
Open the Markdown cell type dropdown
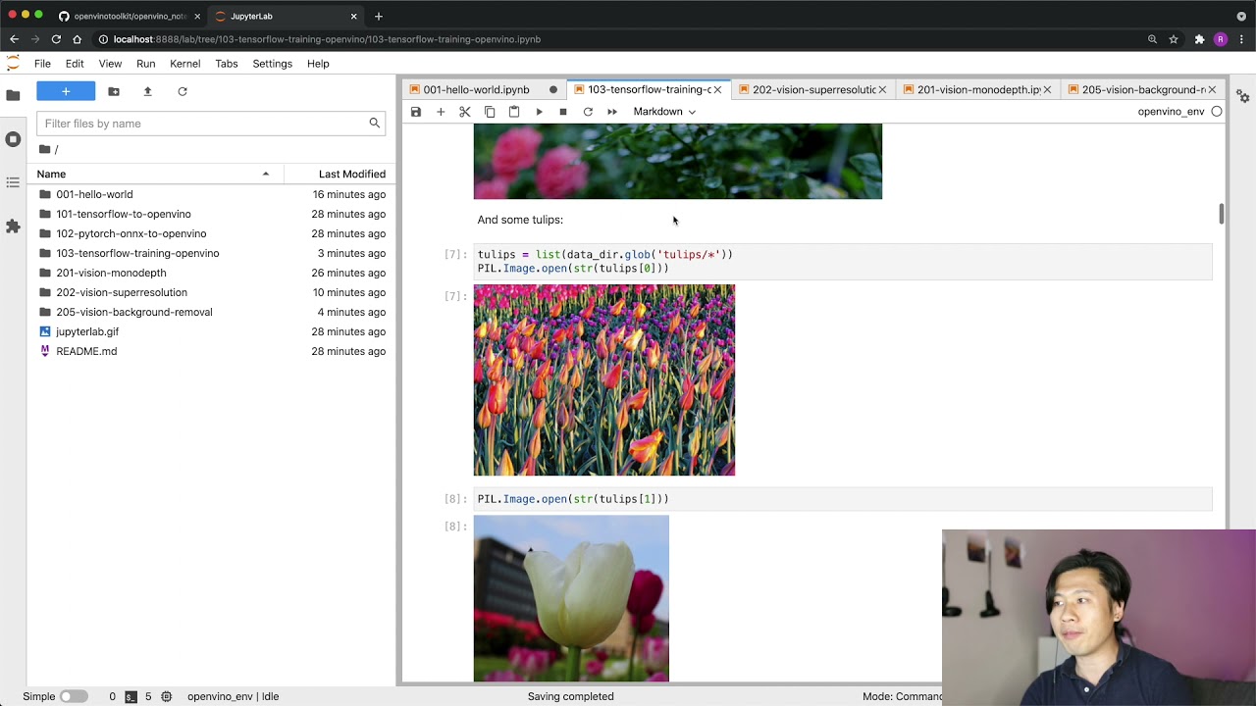pyautogui.click(x=664, y=112)
